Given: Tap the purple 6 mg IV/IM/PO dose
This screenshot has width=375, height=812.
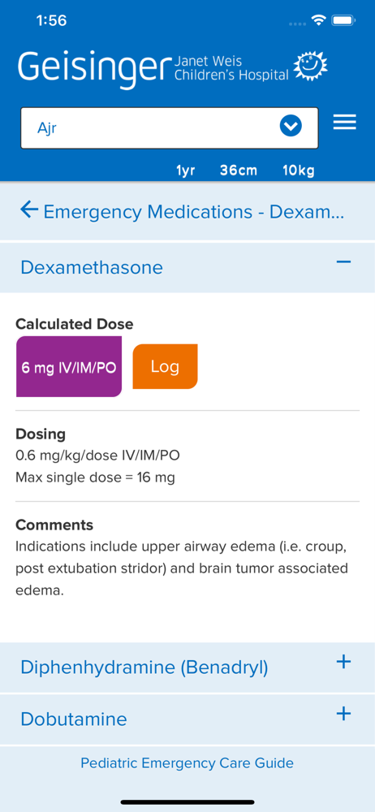Looking at the screenshot, I should pyautogui.click(x=69, y=367).
